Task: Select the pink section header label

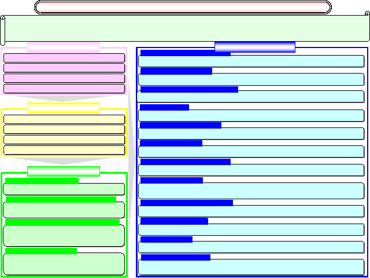Action: point(64,47)
